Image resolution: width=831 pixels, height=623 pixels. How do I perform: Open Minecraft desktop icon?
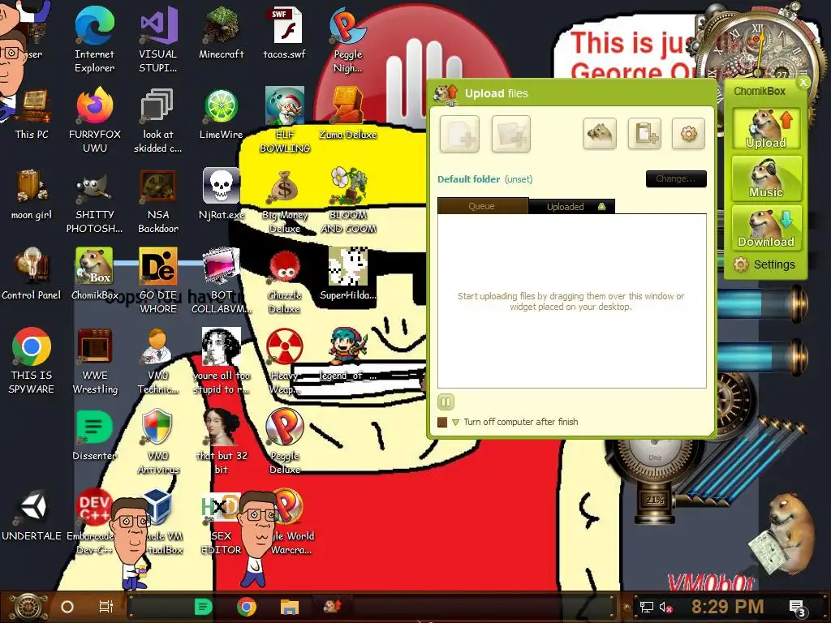point(221,32)
